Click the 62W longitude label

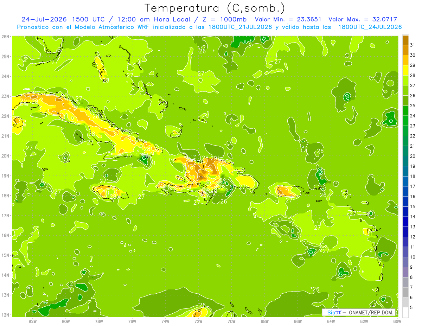point(364,321)
